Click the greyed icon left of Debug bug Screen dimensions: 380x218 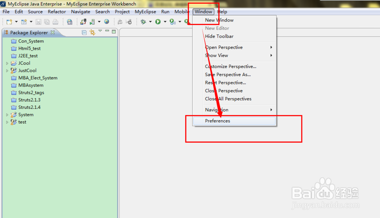point(129,22)
